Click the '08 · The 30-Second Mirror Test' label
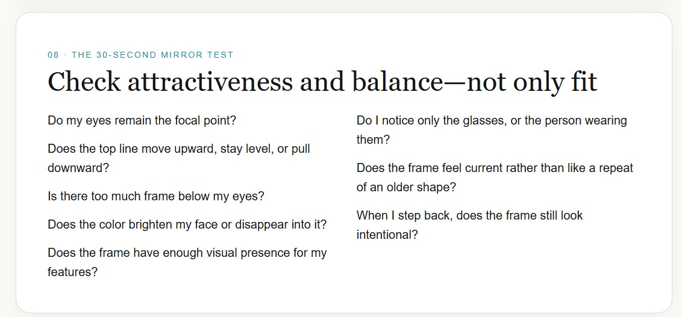Viewport: 682px width, 317px height. click(140, 55)
